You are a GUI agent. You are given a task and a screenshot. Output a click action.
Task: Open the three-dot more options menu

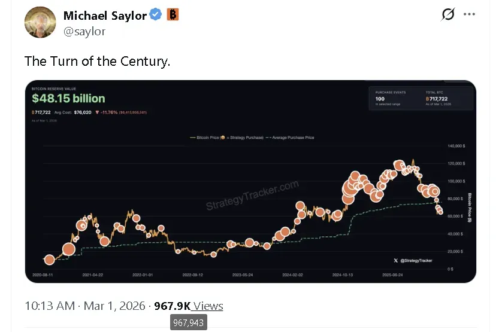point(470,14)
